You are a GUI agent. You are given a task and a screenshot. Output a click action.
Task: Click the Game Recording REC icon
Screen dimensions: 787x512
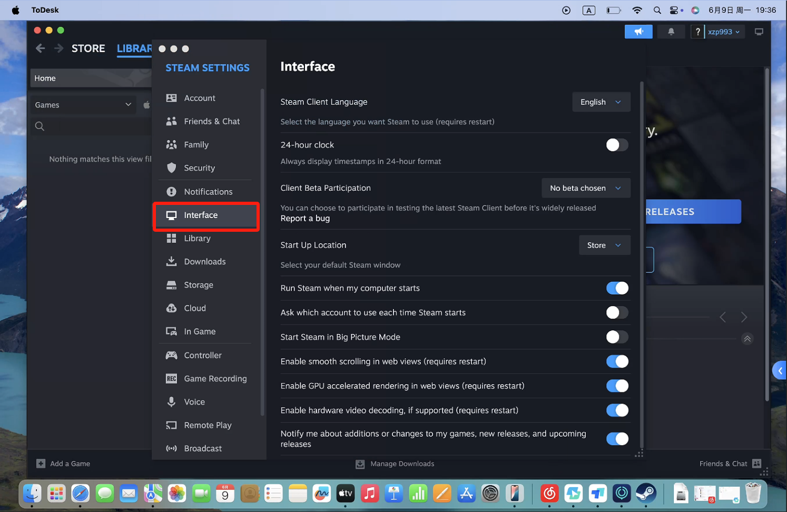coord(171,378)
